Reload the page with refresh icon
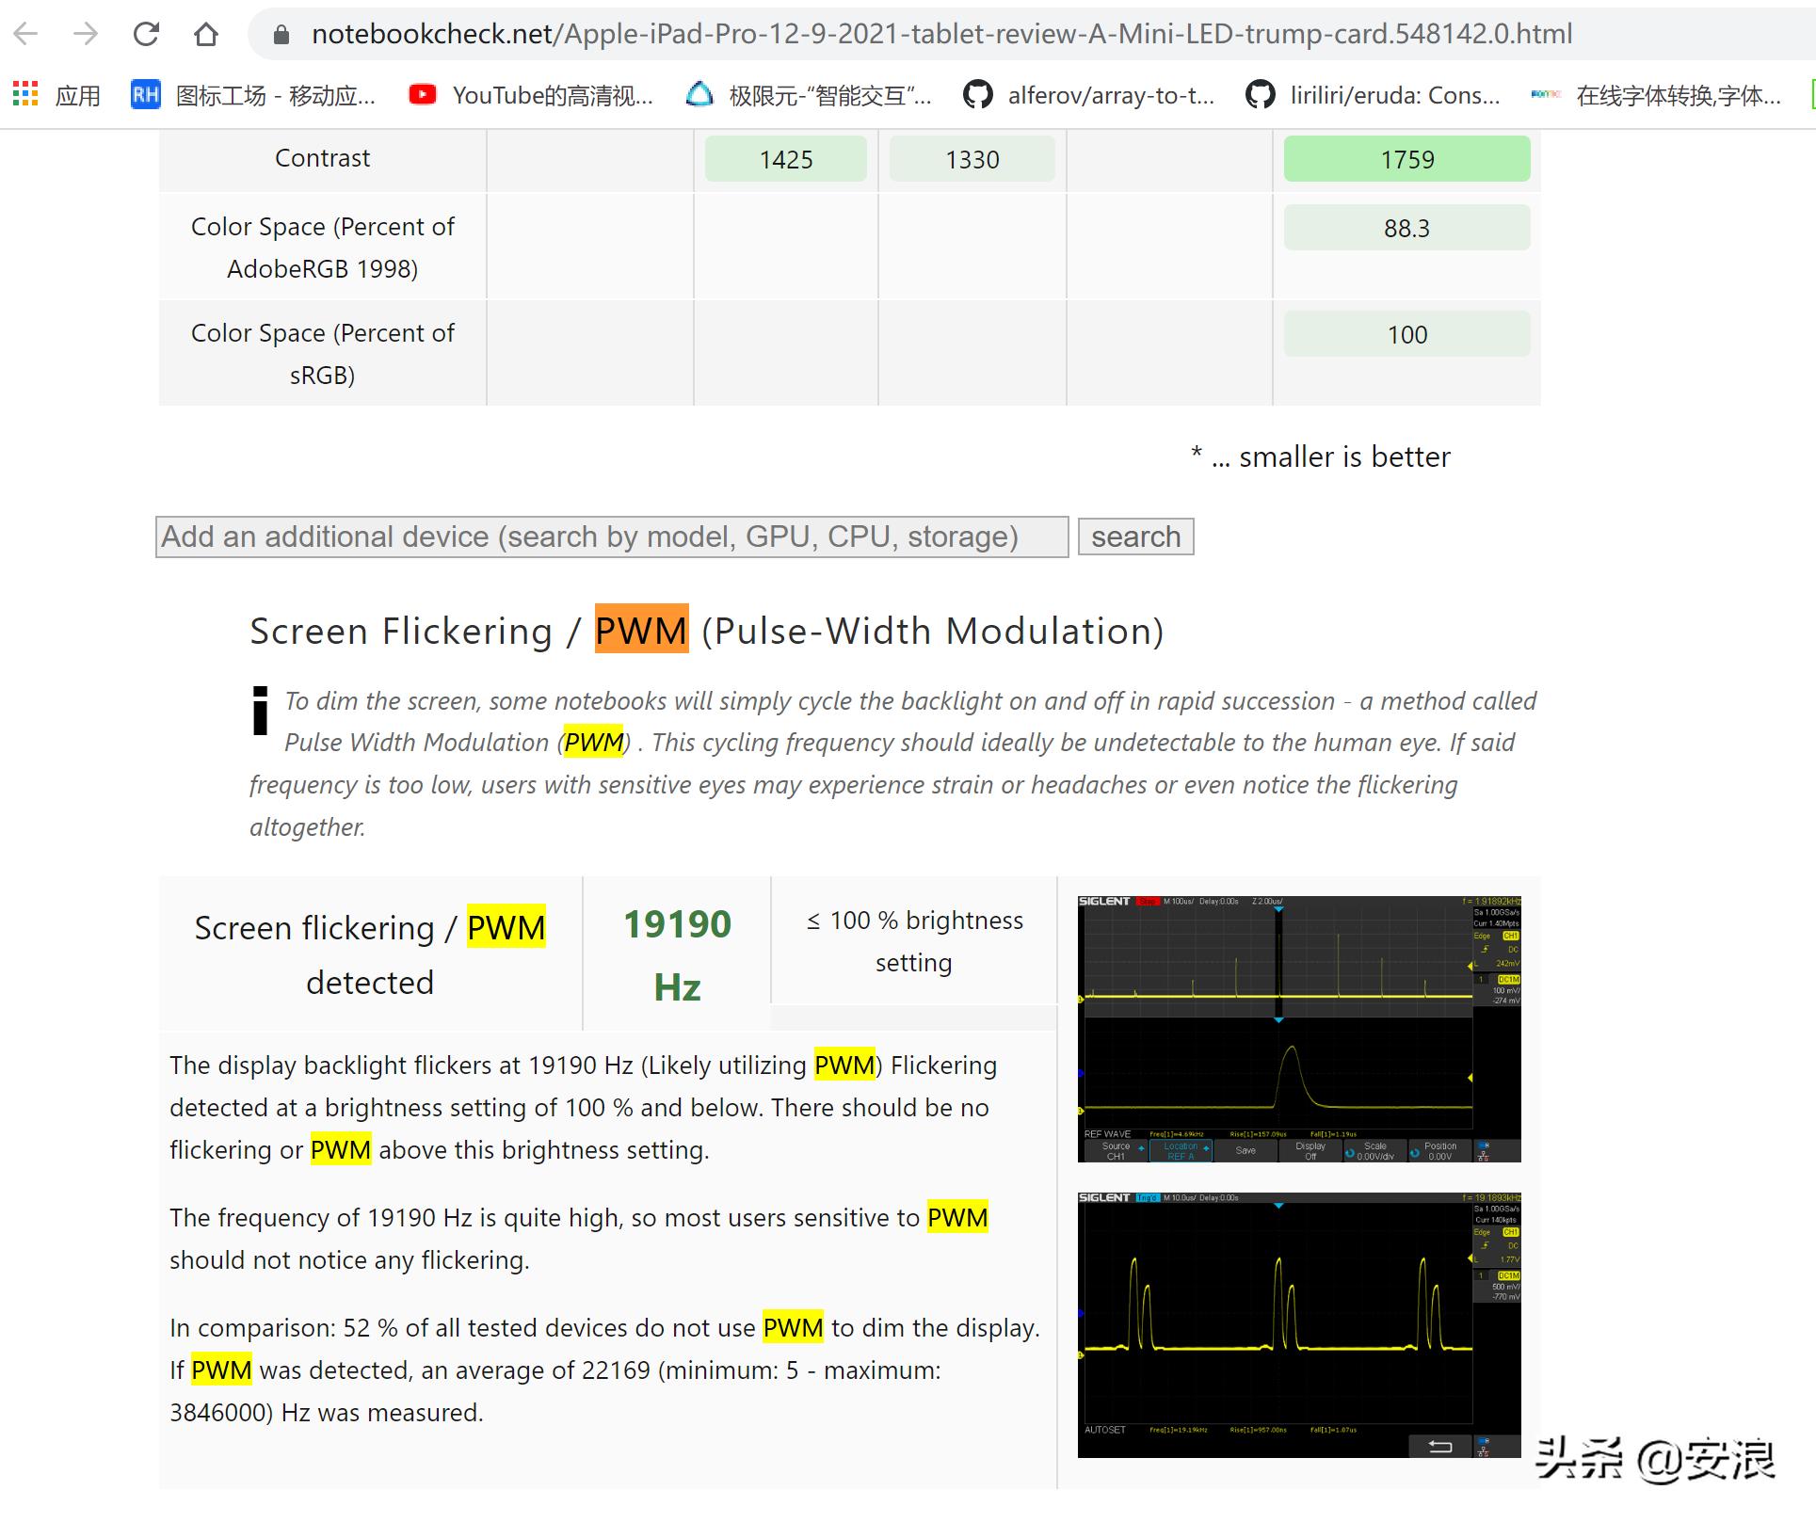 click(x=146, y=35)
